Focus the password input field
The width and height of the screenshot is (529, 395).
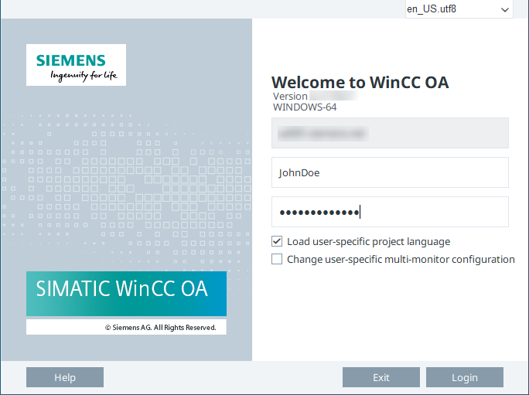click(x=390, y=212)
